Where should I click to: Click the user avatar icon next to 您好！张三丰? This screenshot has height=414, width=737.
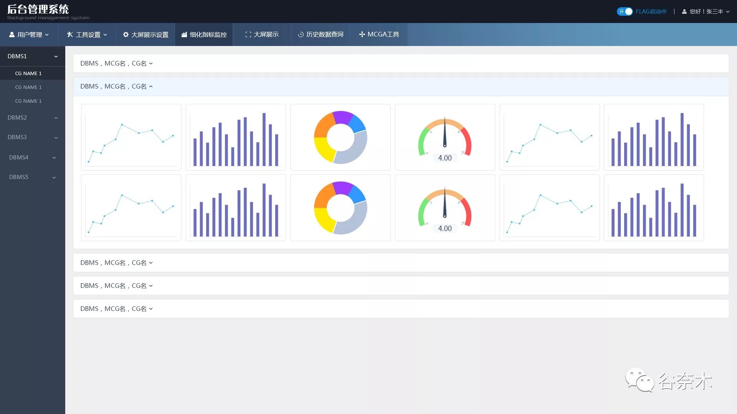point(684,11)
